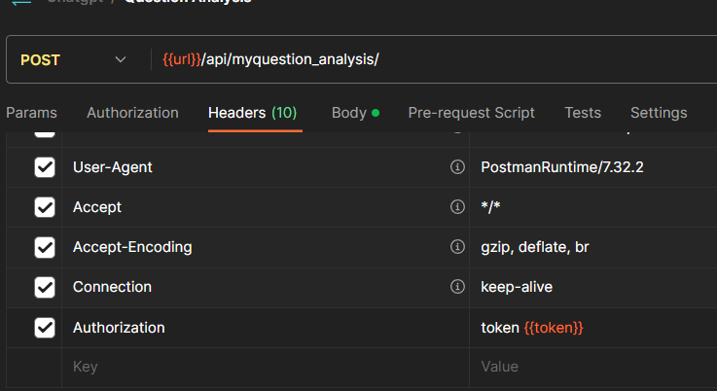Click the request URL input field

point(438,60)
